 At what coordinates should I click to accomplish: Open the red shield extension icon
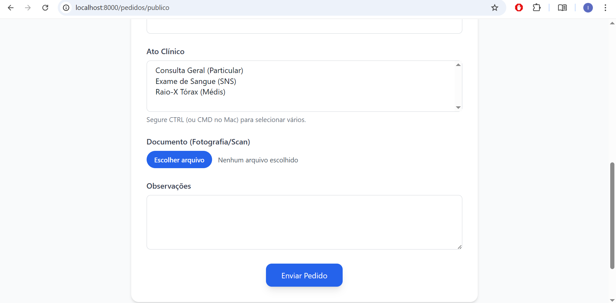[519, 7]
